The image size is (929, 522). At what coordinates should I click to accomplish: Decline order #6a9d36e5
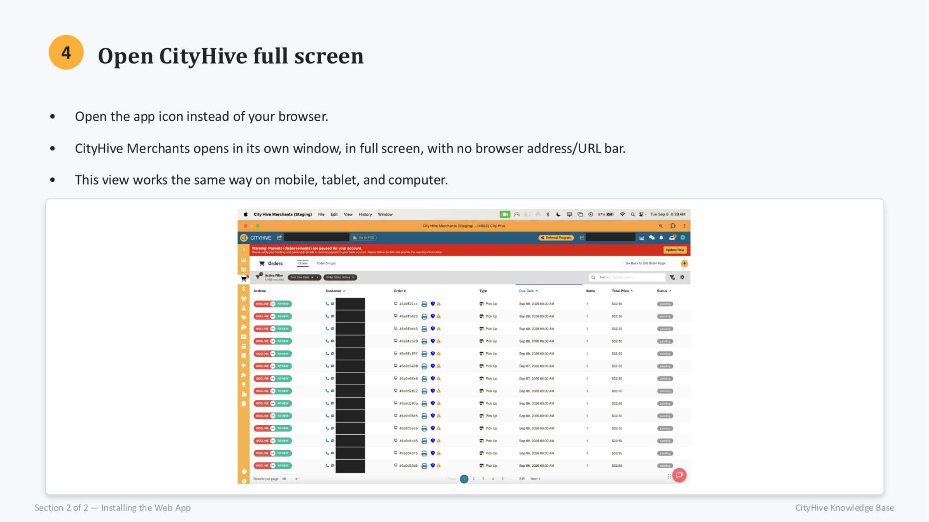pyautogui.click(x=262, y=416)
